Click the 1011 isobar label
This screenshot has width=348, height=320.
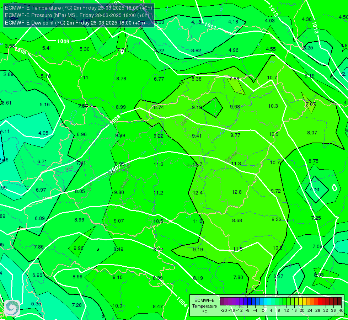(210, 26)
